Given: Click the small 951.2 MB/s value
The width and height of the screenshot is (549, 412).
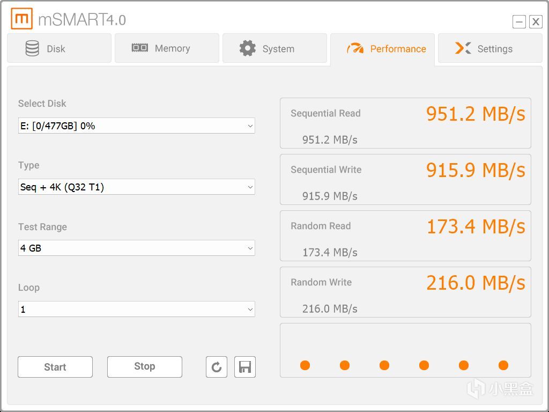Looking at the screenshot, I should pos(330,140).
